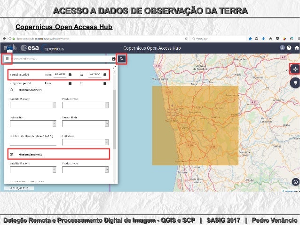Viewport: 300px width, 225px height.
Task: Click the Copernicus Open Access Hub title
Action: (x=152, y=48)
